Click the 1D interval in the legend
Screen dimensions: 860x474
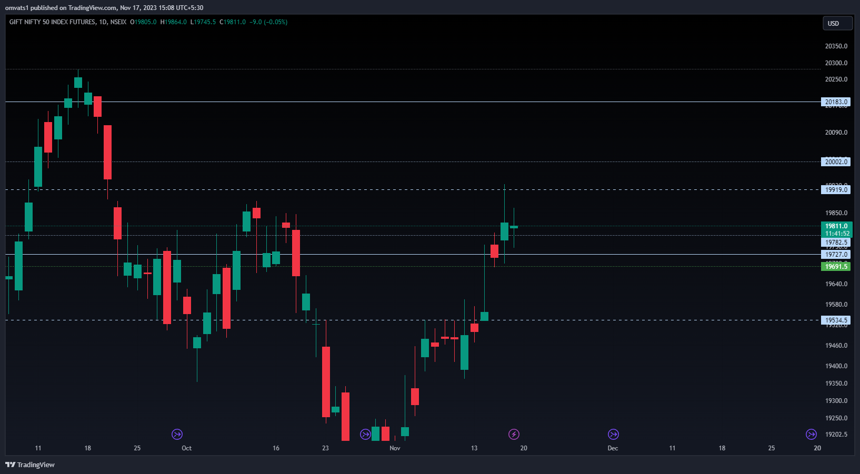pos(103,22)
